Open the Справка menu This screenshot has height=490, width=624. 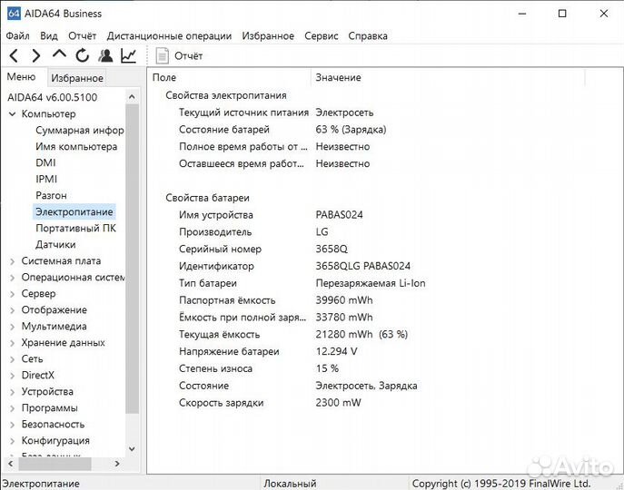point(368,35)
